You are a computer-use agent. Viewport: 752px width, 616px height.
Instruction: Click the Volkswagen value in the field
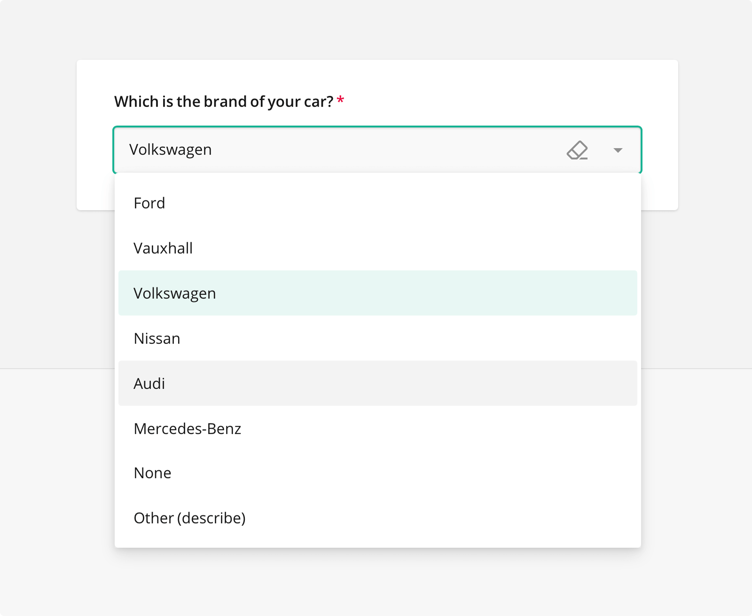(x=171, y=149)
